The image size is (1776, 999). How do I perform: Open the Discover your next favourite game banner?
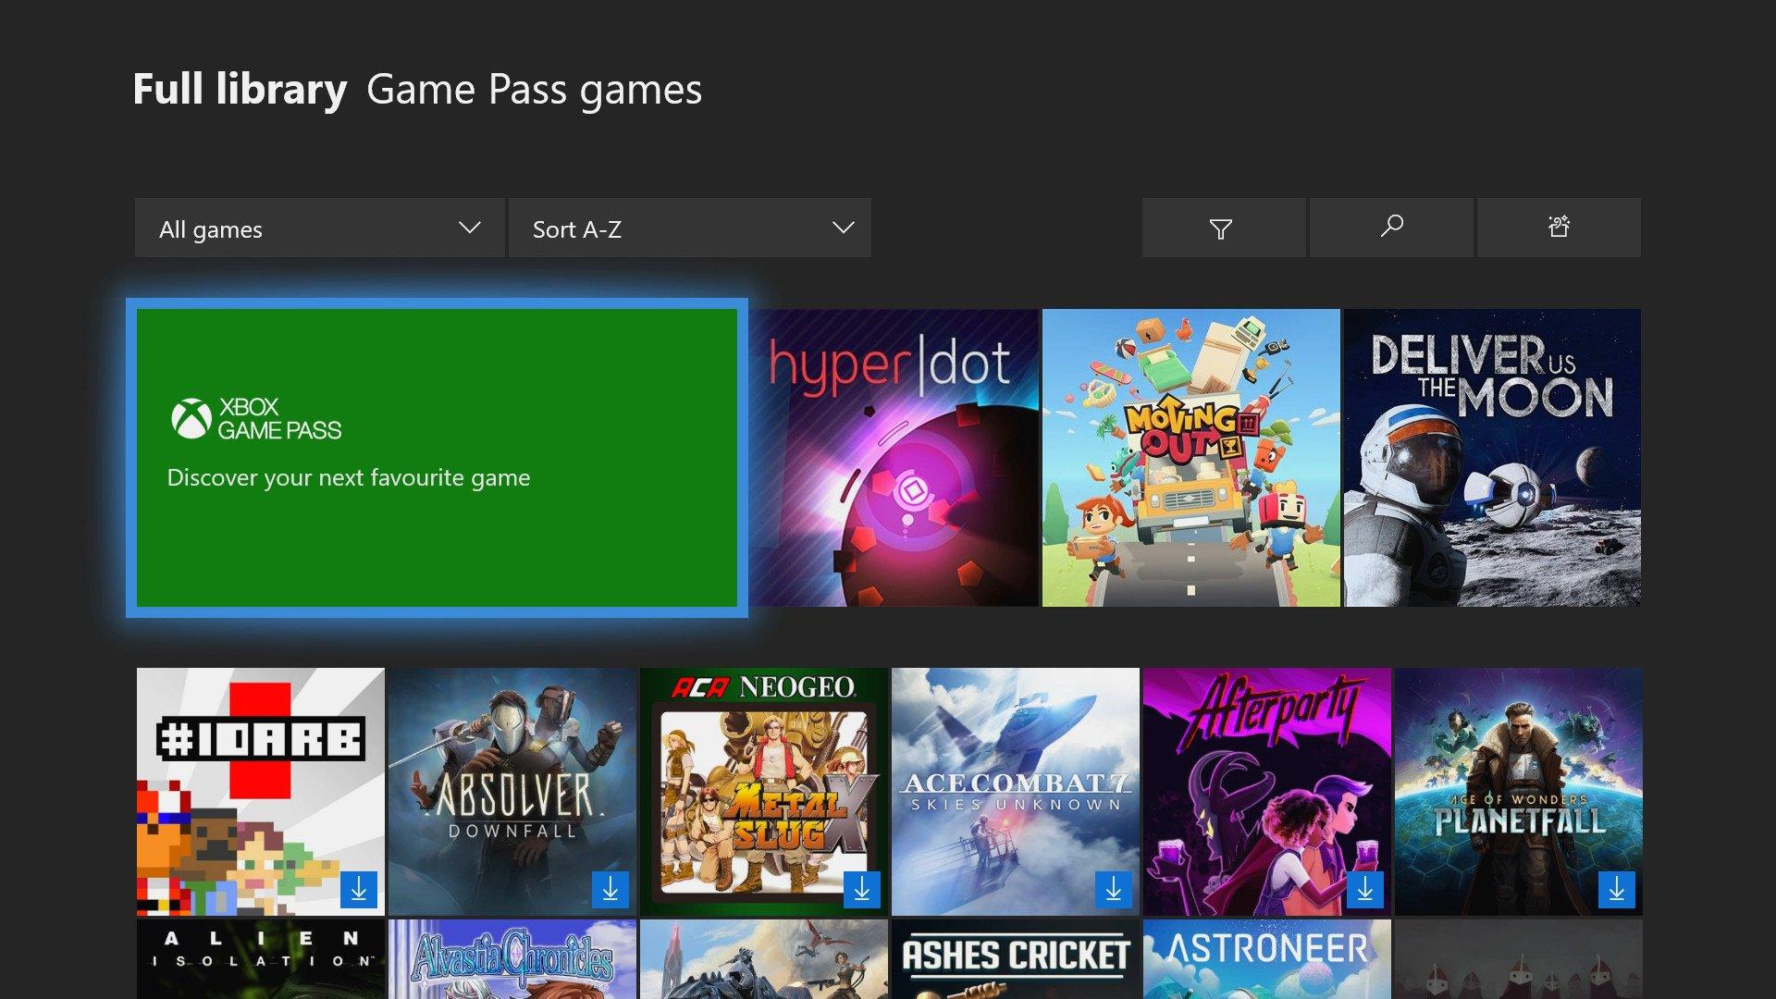pos(437,457)
